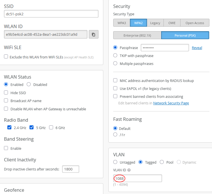Reveal the passphrase
212x194 pixels.
pos(197,48)
